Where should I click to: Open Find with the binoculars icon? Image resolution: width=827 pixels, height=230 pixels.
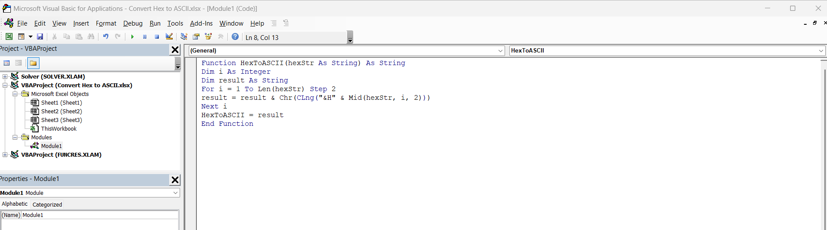coord(91,37)
